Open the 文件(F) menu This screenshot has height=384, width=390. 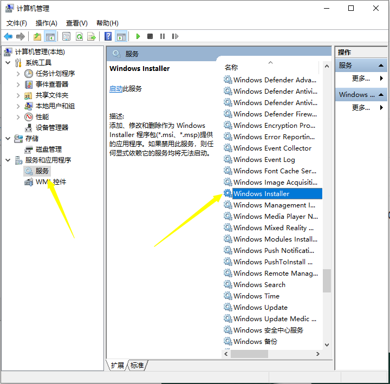click(x=17, y=23)
